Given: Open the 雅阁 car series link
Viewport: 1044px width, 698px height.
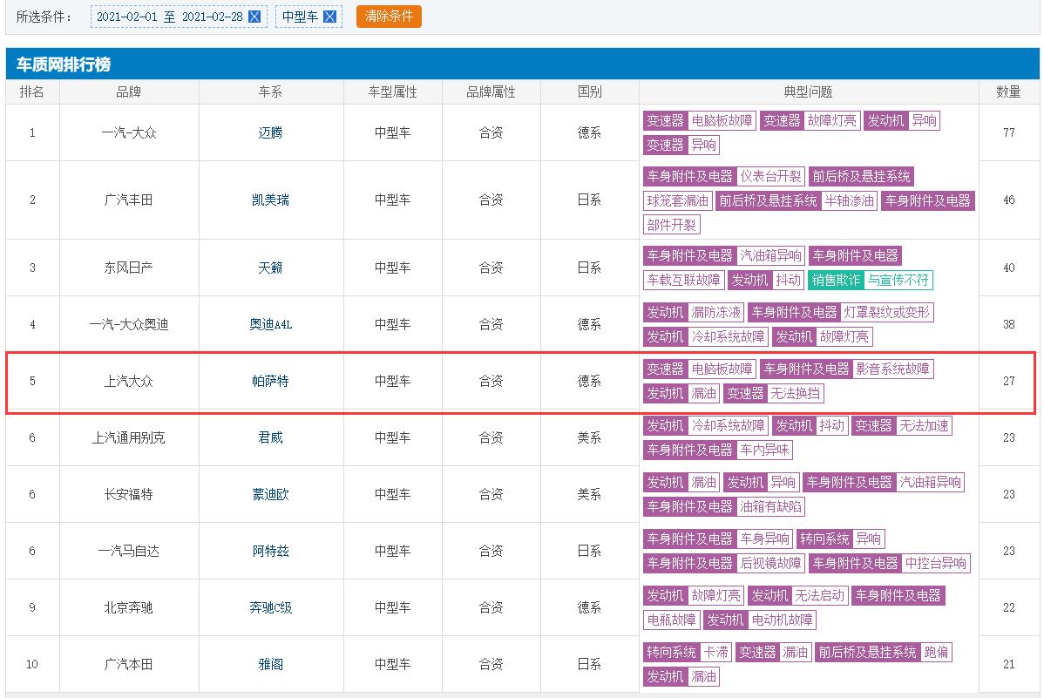Looking at the screenshot, I should [x=270, y=664].
